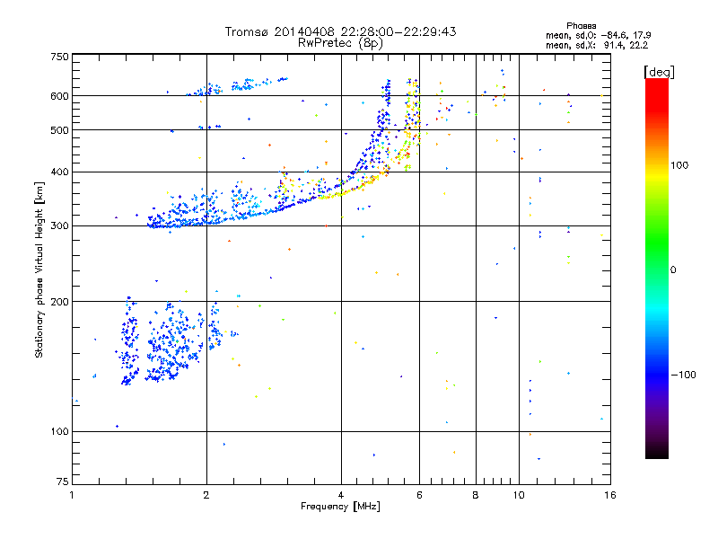Click the x-axis tick label '1'
This screenshot has width=718, height=539.
coord(72,495)
